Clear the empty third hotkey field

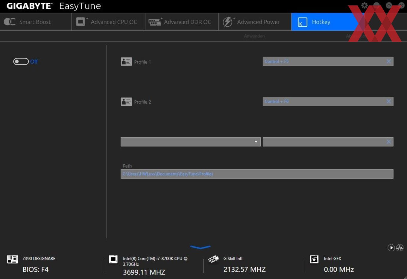(x=388, y=142)
